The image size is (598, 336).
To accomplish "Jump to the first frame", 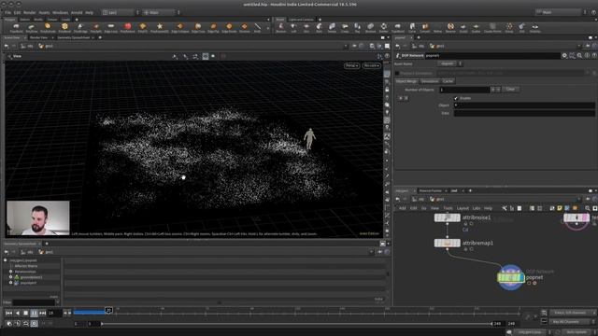I will (x=8, y=313).
